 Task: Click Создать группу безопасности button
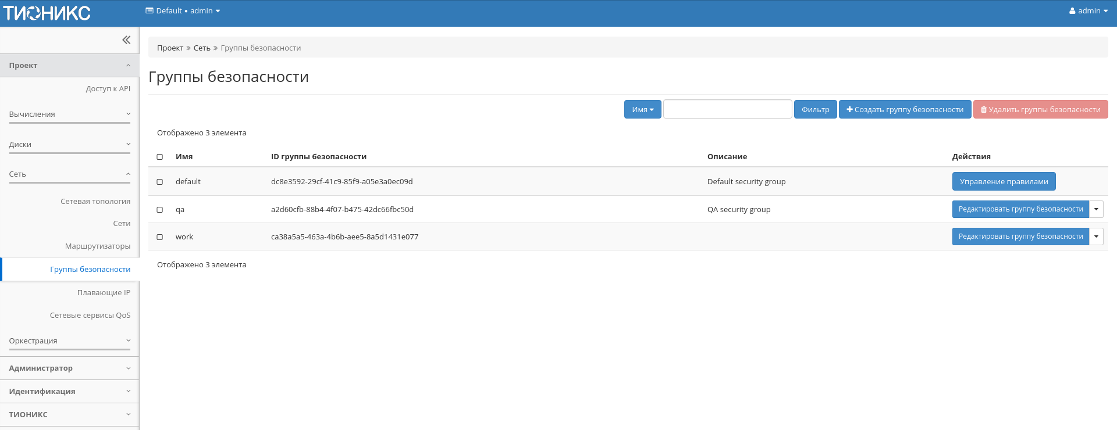[905, 110]
